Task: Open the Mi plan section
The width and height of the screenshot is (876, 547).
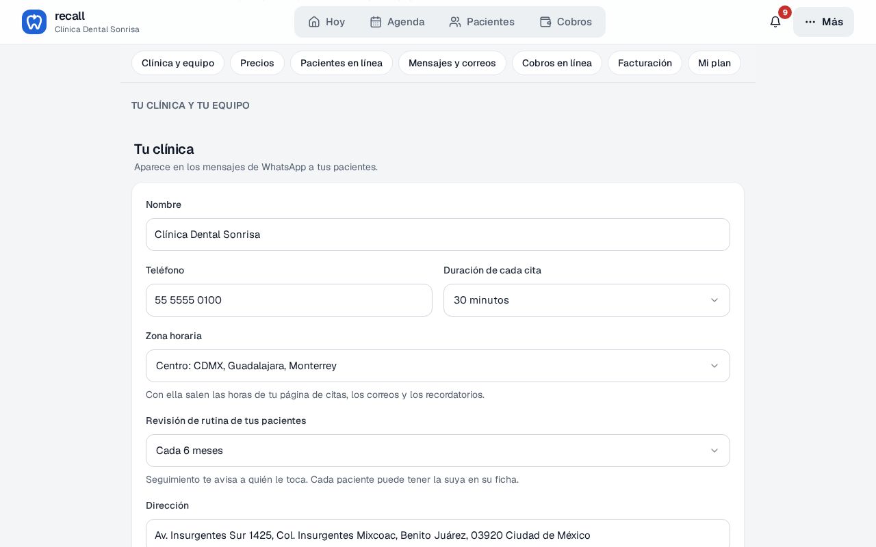Action: (x=714, y=63)
